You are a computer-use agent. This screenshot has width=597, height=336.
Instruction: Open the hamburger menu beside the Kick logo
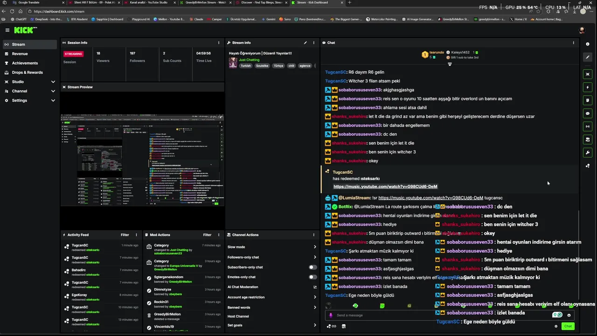pyautogui.click(x=7, y=30)
